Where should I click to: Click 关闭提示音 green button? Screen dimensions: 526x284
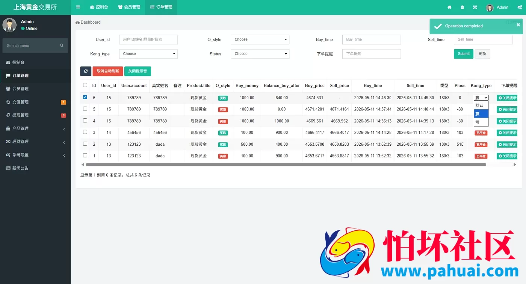138,71
